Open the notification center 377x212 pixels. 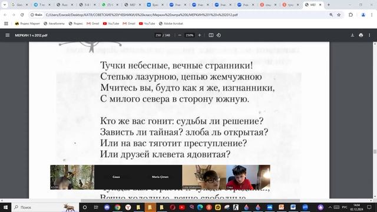369,207
